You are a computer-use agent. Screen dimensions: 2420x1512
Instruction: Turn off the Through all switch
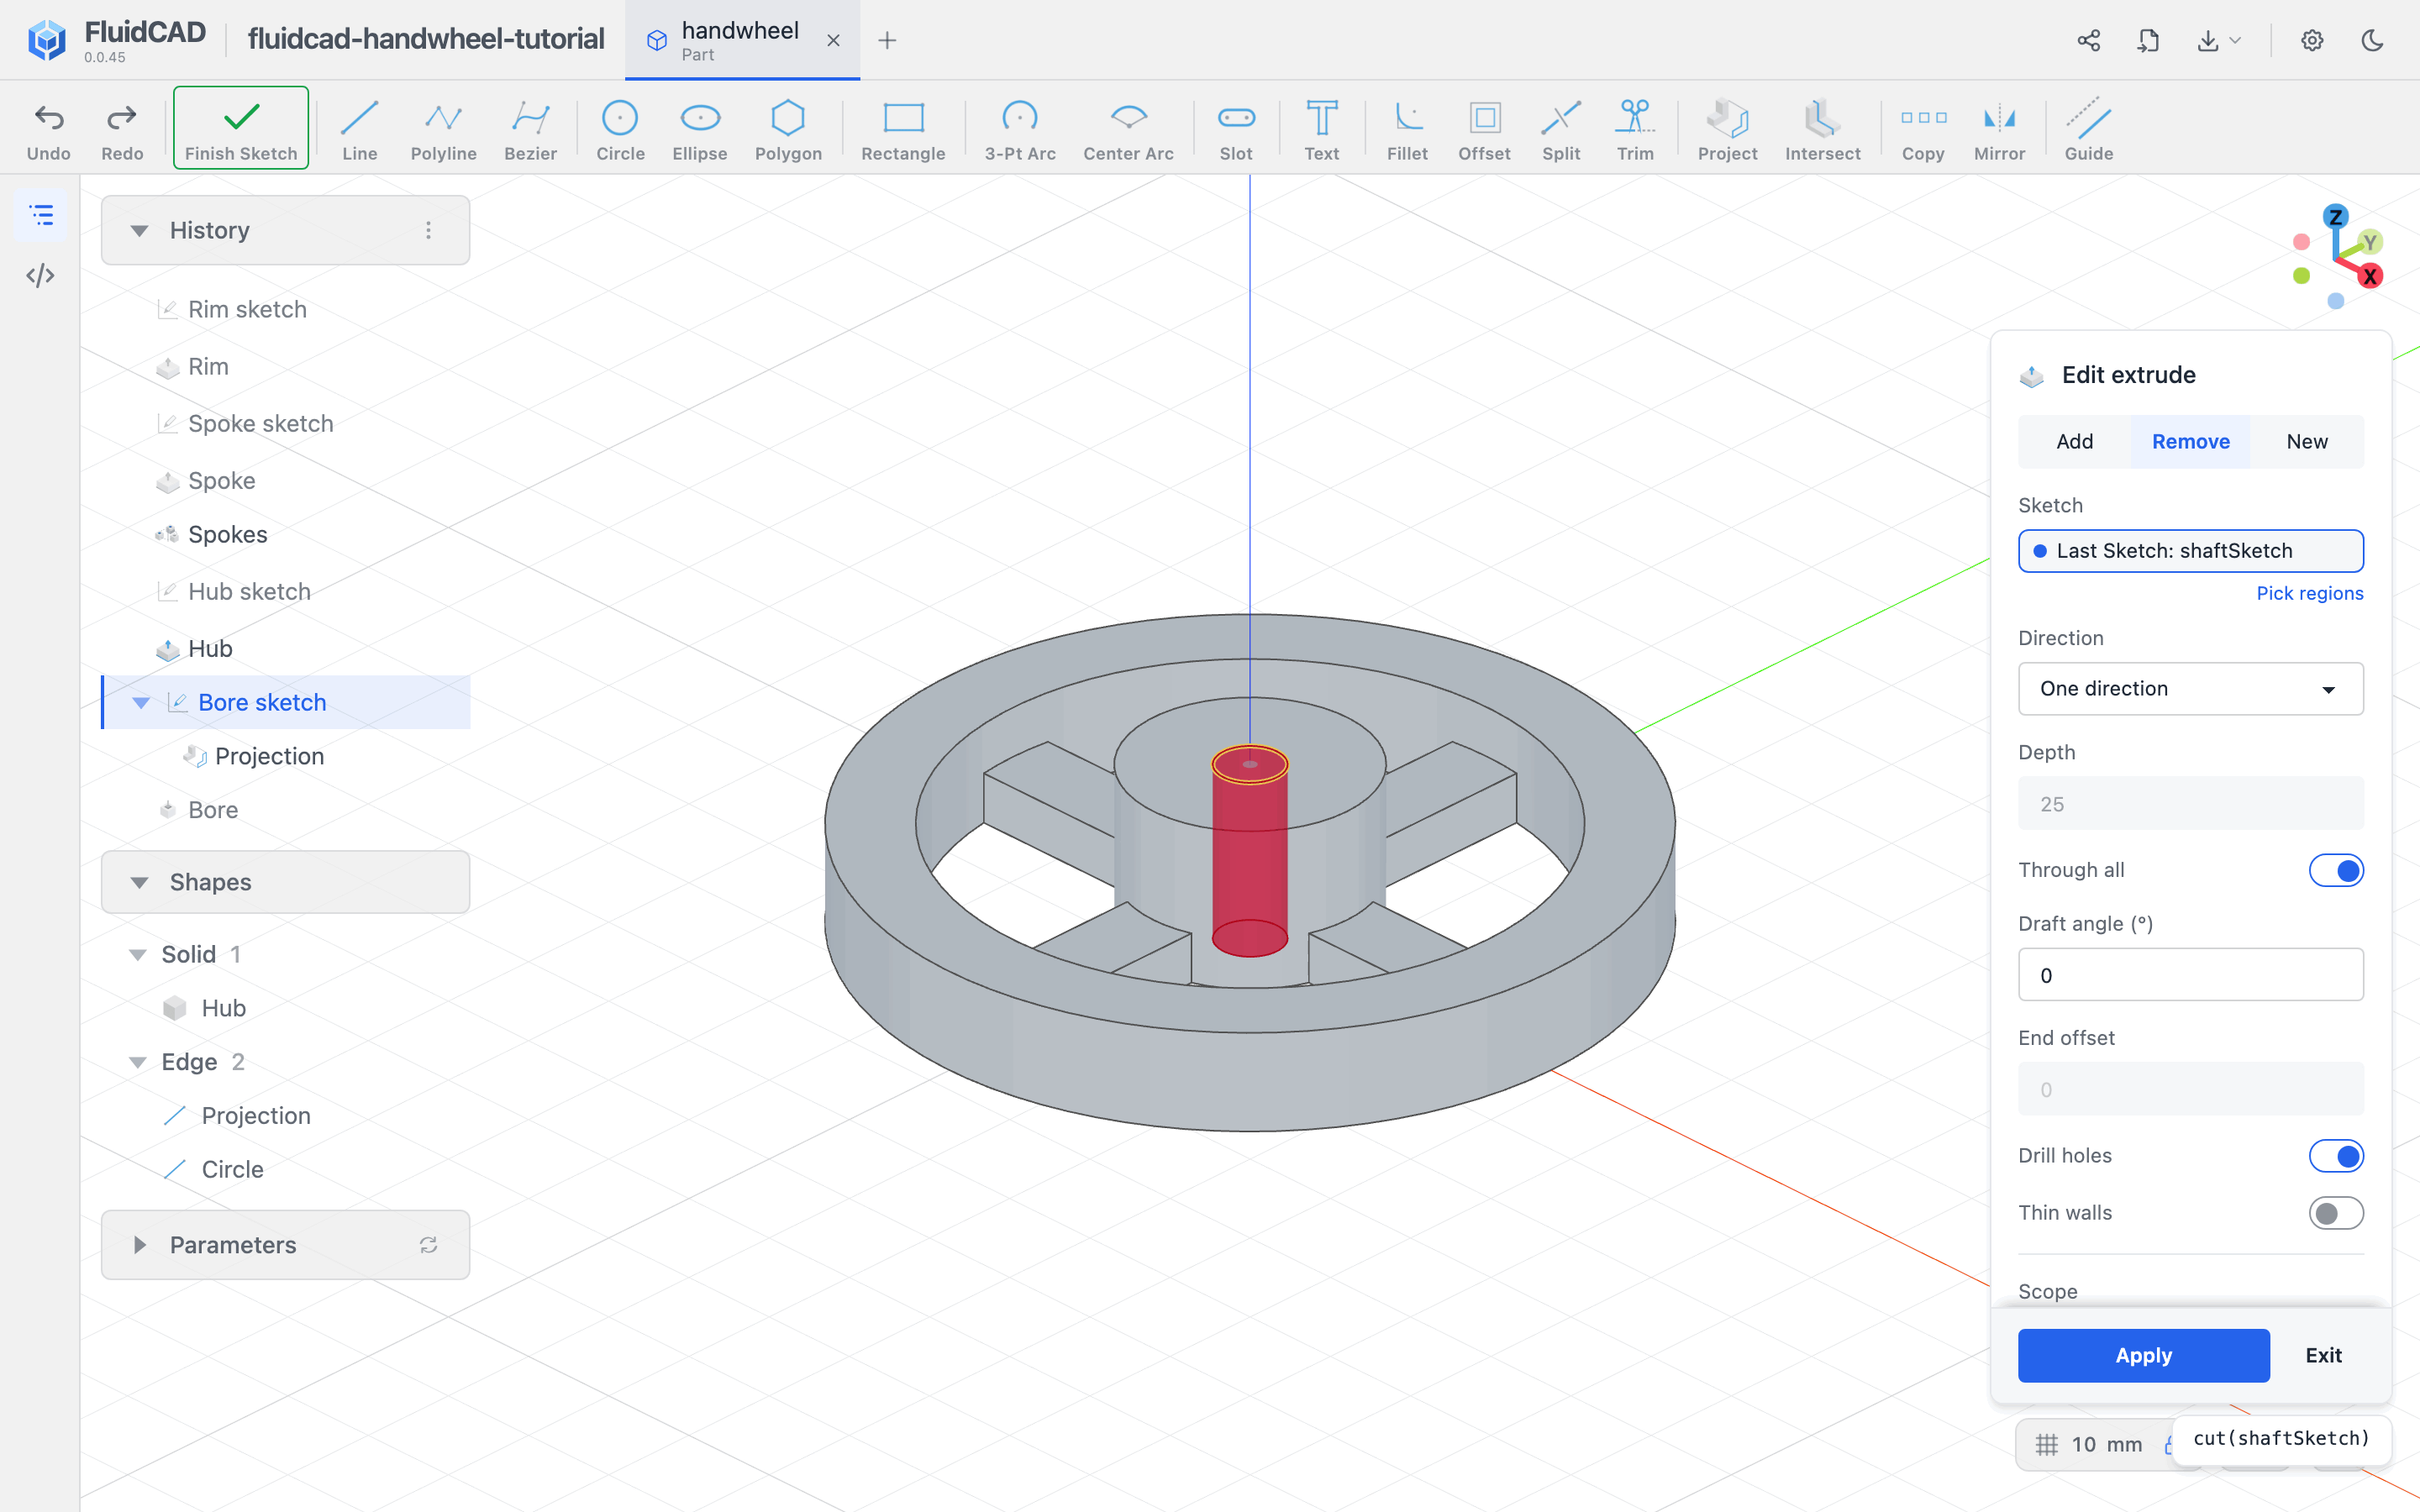(x=2336, y=870)
